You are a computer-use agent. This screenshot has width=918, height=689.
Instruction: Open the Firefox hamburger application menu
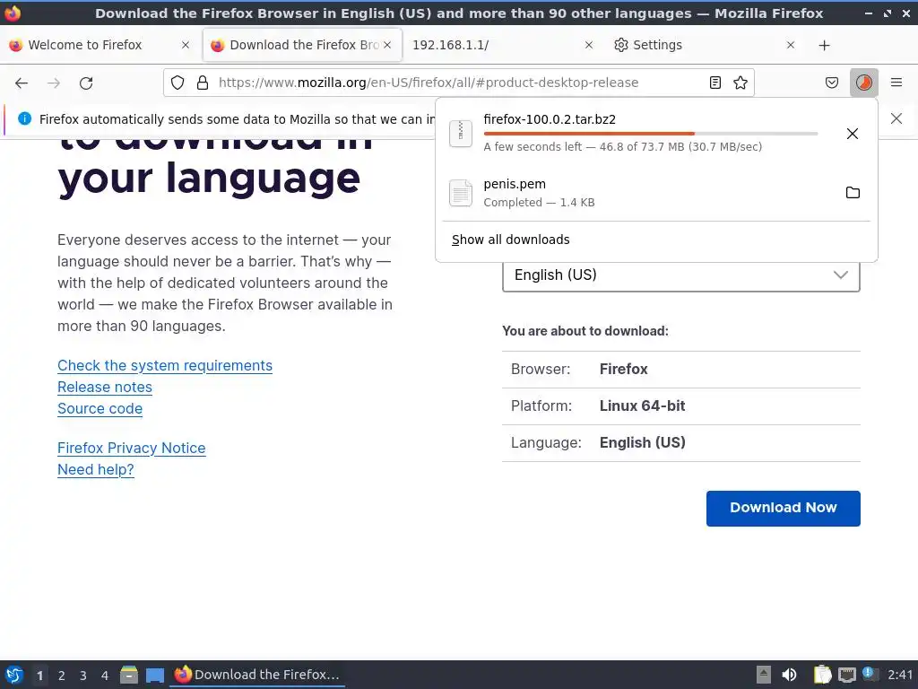coord(896,83)
